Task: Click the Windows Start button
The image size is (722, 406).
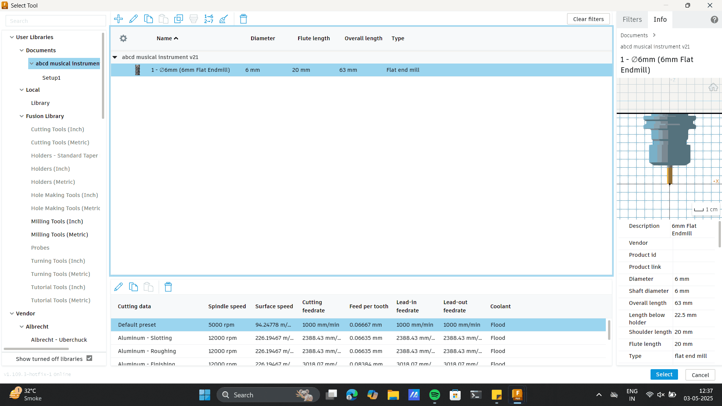Action: (x=205, y=395)
